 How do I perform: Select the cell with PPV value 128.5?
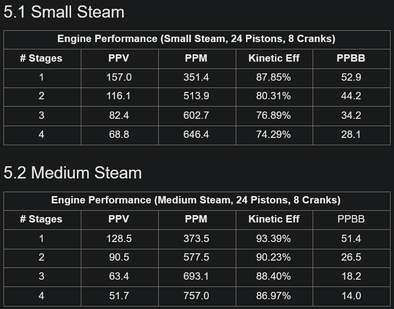tap(119, 239)
